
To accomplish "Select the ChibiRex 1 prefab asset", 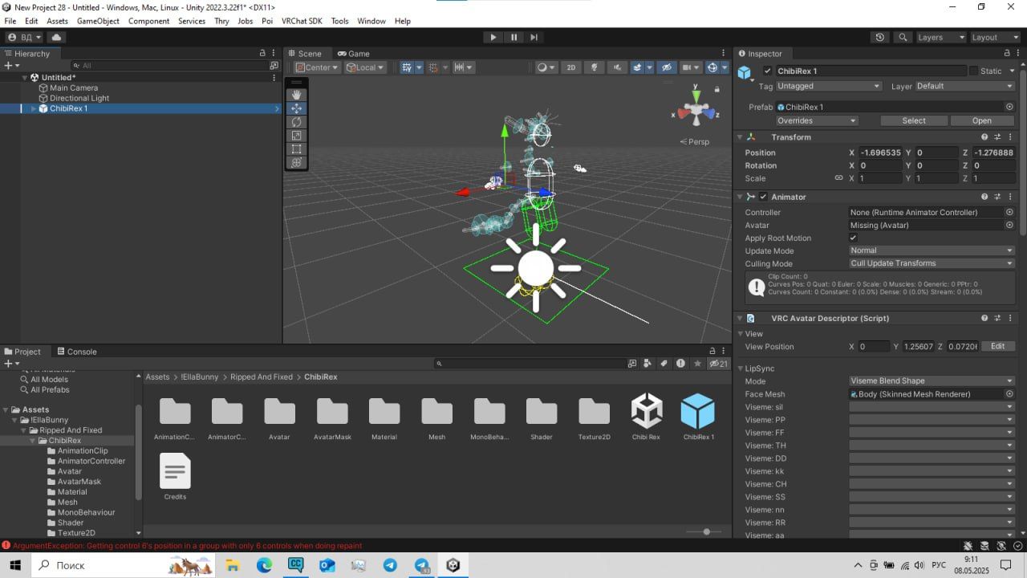I will point(698,417).
